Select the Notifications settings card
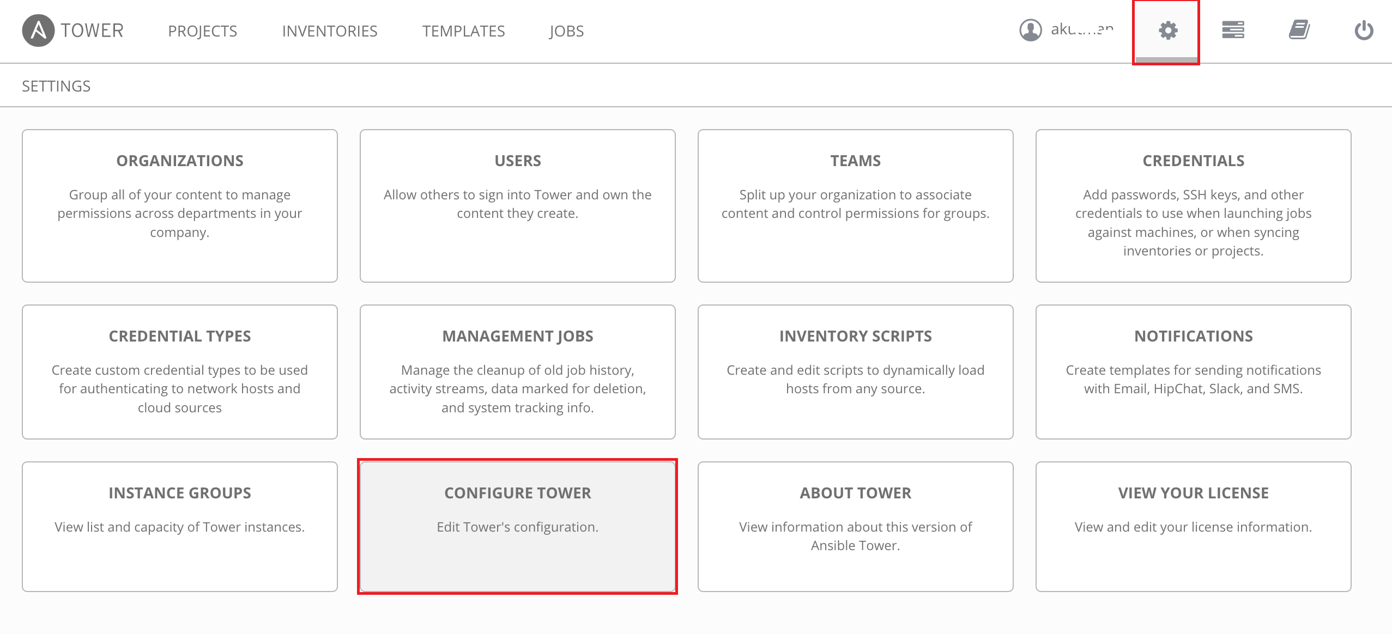Screen dimensions: 1392x634 click(x=1194, y=372)
